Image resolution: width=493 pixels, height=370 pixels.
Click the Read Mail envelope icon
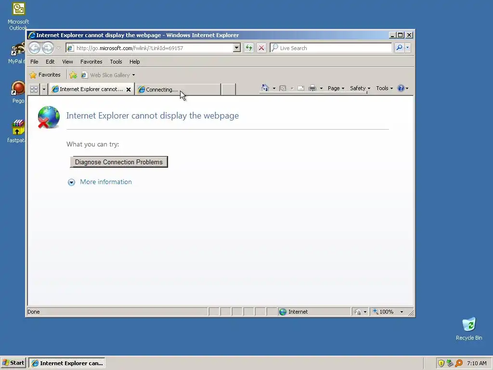pos(301,89)
